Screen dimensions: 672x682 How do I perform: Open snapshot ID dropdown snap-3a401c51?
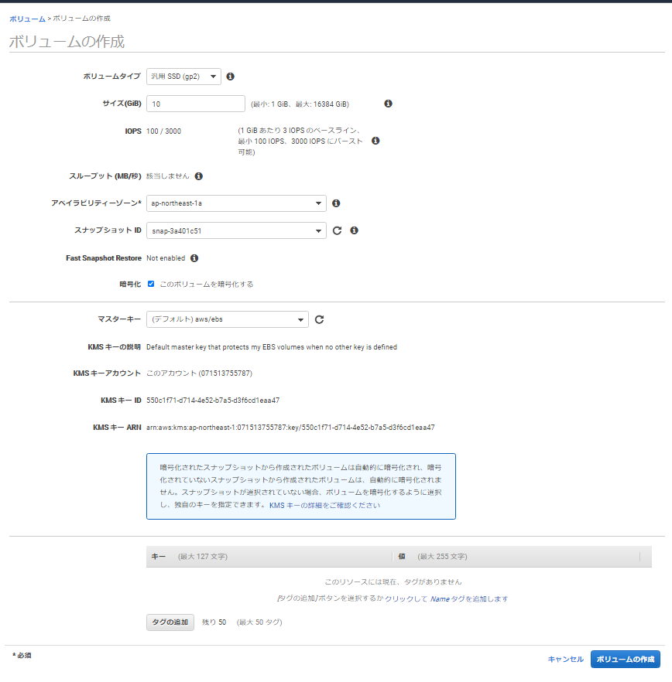click(x=236, y=230)
